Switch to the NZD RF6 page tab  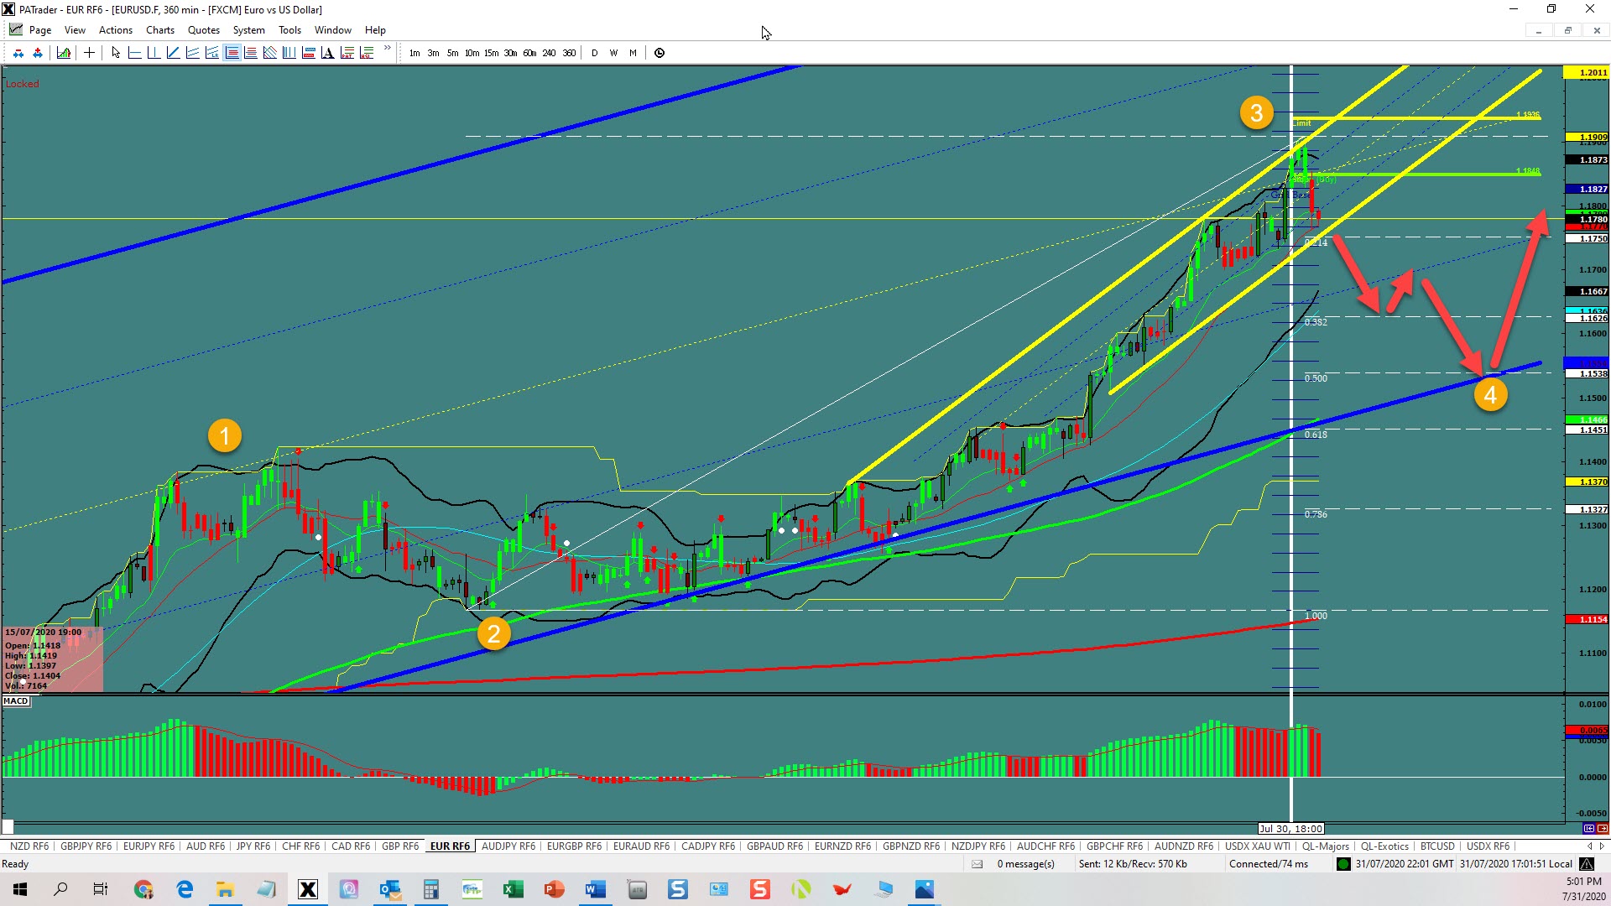29,846
